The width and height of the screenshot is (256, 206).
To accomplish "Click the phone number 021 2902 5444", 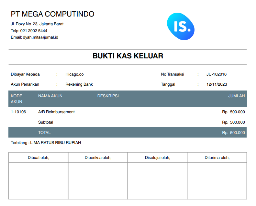I will pyautogui.click(x=34, y=31).
